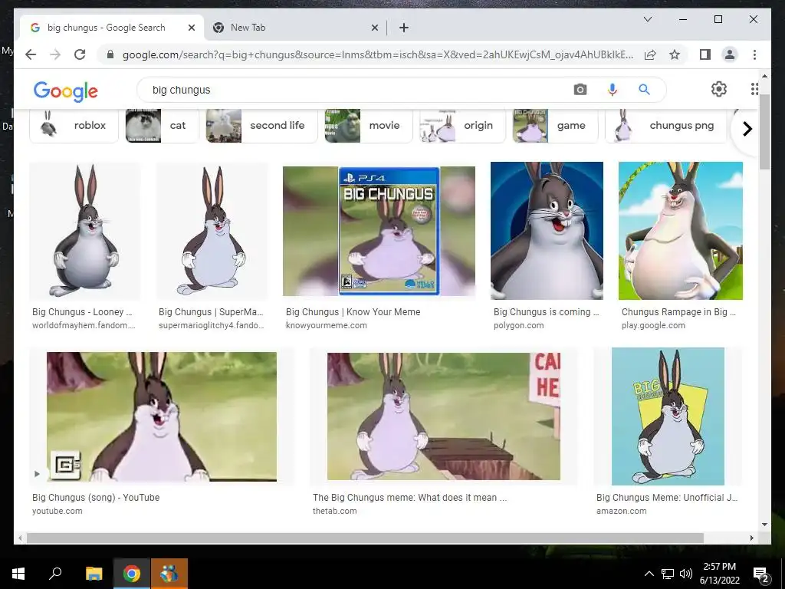Screen dimensions: 785x589
Task: Close the New Tab tab
Action: (x=374, y=28)
